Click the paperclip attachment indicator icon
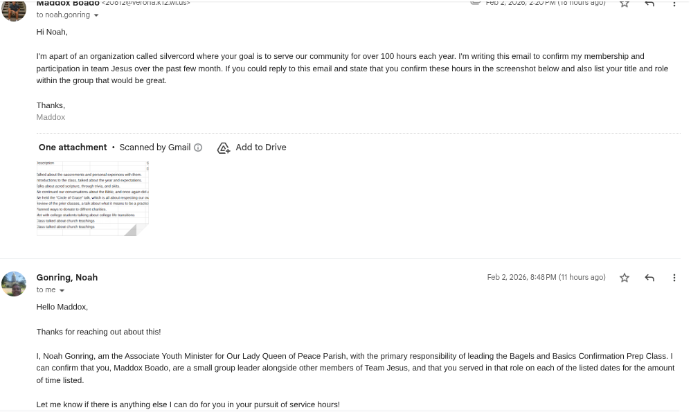The height and width of the screenshot is (419, 691). coord(475,3)
